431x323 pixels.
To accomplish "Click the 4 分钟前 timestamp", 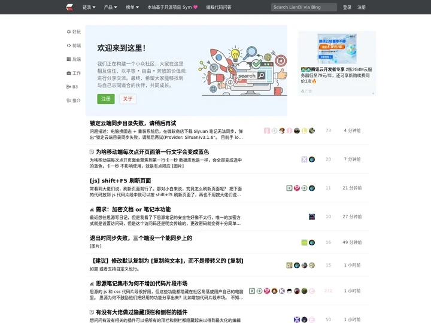I will point(352,130).
